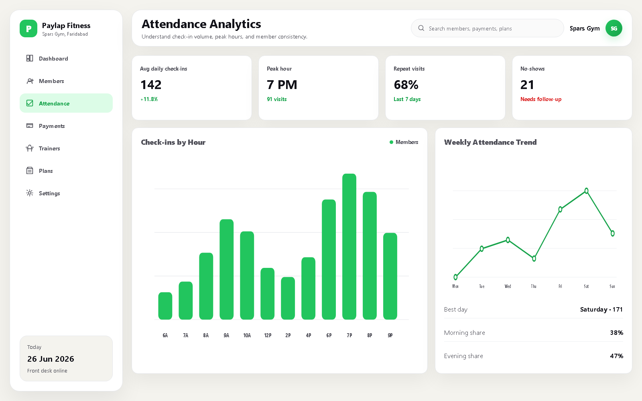Image resolution: width=642 pixels, height=401 pixels.
Task: Click the Settings gear icon
Action: 30,193
